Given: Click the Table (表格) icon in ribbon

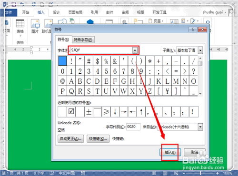Looking at the screenshot, I should [20, 23].
